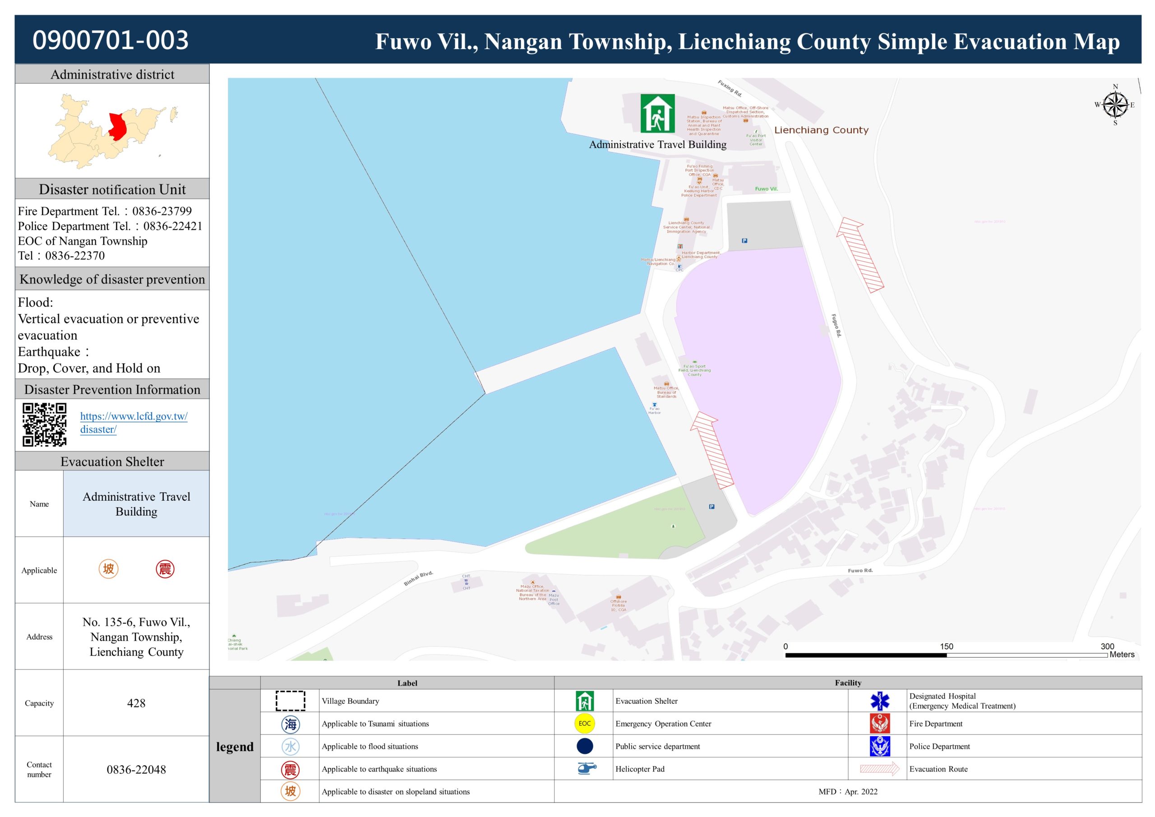1155x817 pixels.
Task: Click the green evacuation shelter icon on map
Action: point(657,114)
